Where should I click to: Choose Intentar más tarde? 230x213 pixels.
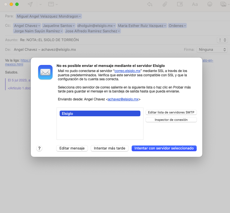tap(110, 148)
